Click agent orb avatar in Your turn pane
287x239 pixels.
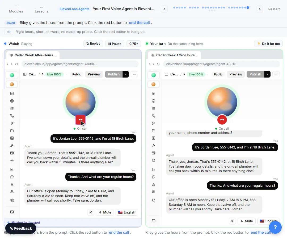pyautogui.click(x=222, y=102)
